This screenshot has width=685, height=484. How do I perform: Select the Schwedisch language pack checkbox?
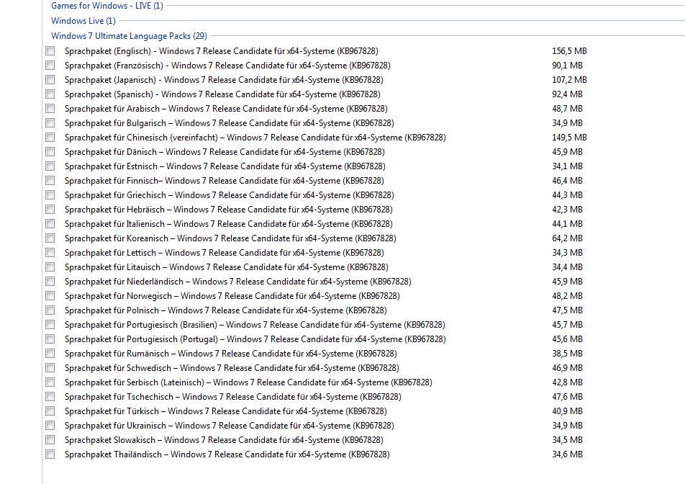(50, 368)
